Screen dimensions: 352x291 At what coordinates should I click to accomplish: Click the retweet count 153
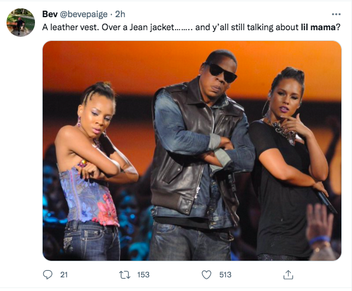(x=143, y=274)
